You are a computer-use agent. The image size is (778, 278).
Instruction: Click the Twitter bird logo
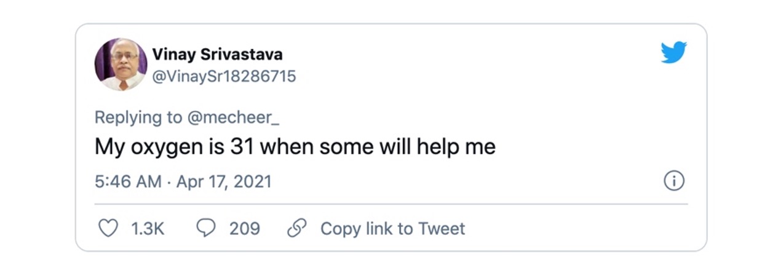pyautogui.click(x=673, y=52)
